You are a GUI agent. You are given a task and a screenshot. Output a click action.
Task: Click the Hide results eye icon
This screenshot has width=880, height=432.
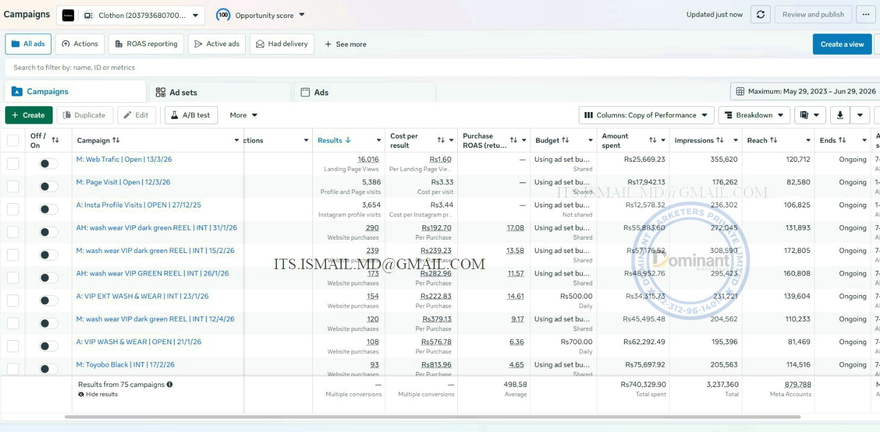coord(82,394)
